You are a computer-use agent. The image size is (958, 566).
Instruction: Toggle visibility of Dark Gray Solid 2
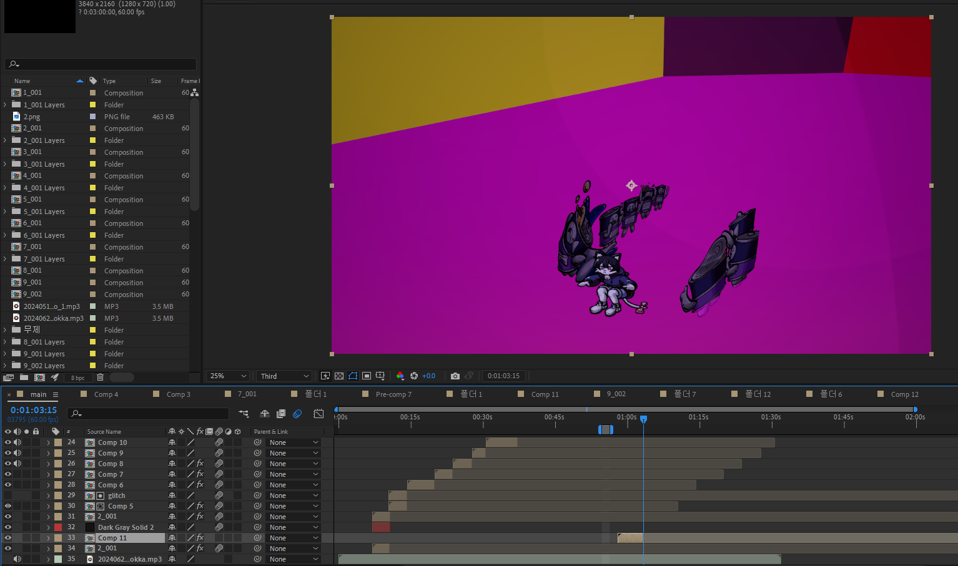8,527
